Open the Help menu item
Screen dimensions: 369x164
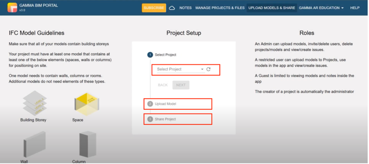355,8
